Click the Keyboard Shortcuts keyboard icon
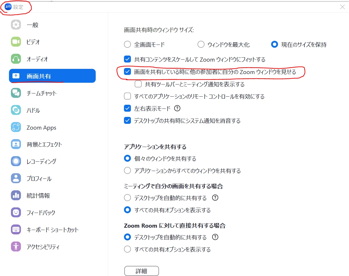Image resolution: width=349 pixels, height=276 pixels. click(16, 230)
